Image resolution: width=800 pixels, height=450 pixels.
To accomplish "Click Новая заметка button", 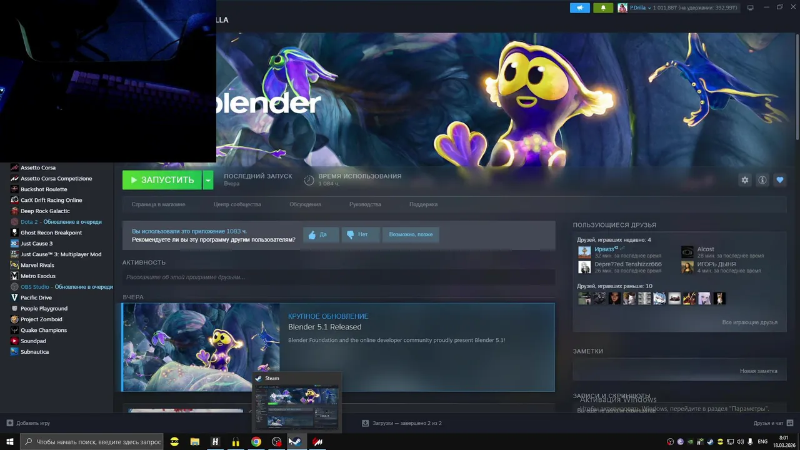I will click(758, 371).
